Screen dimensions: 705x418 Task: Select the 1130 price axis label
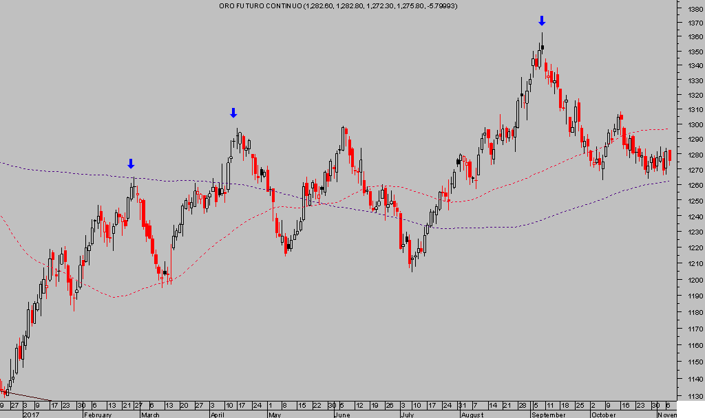[688, 396]
